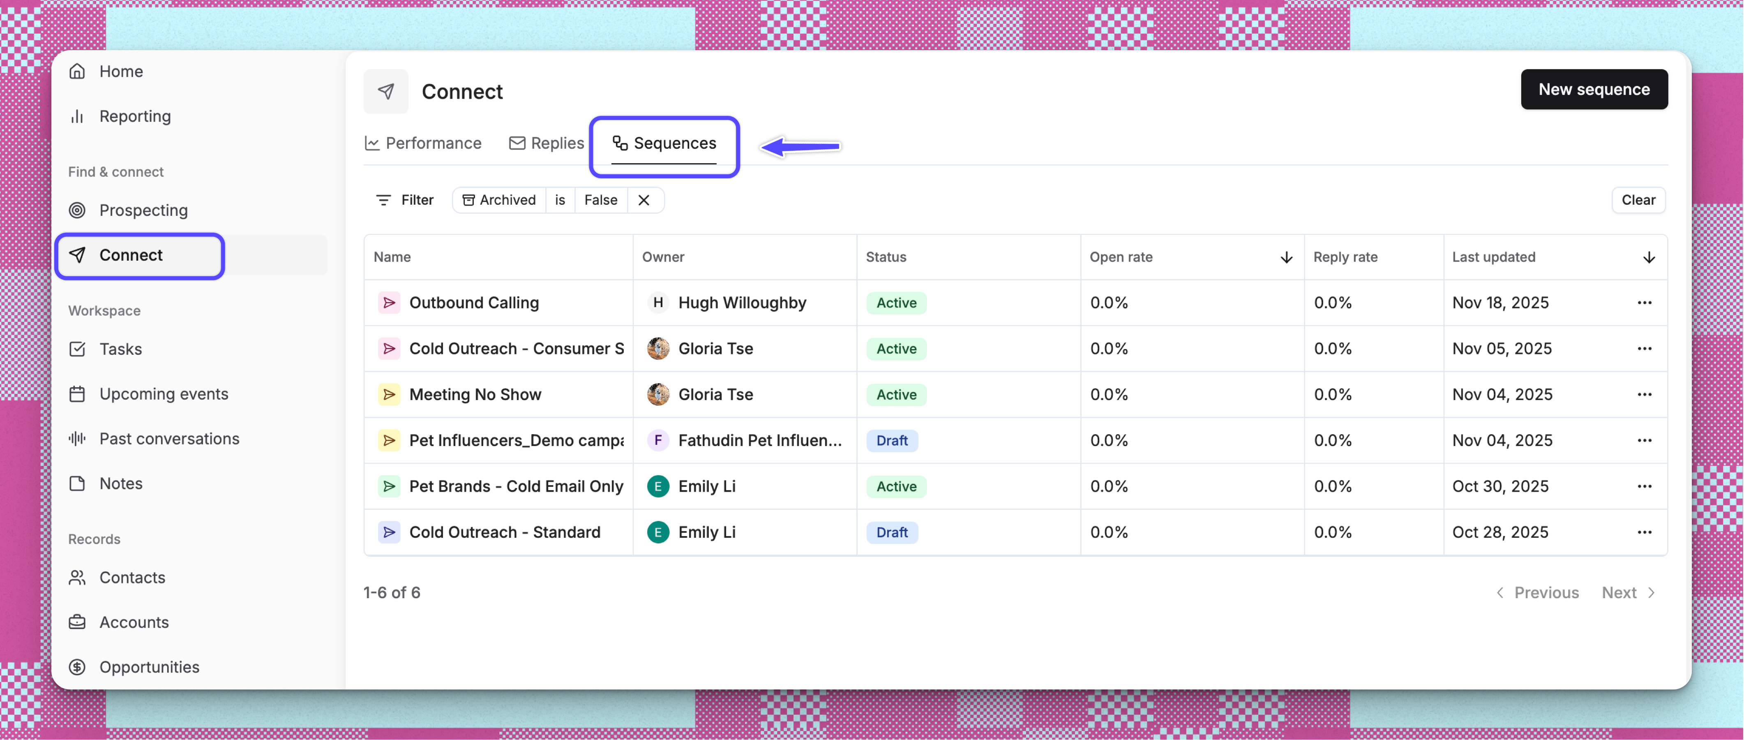Sort by Open rate arrow
Screen dimensions: 1744x740
(x=1286, y=257)
